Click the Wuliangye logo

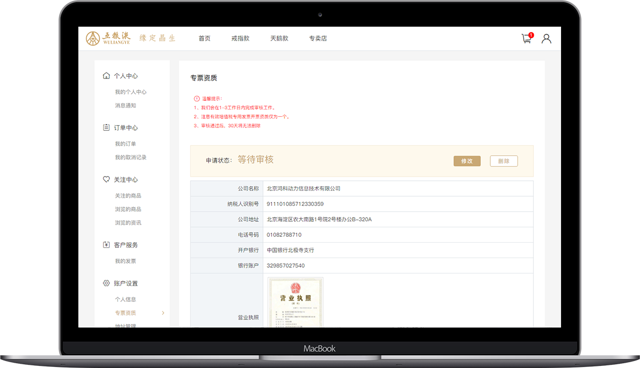point(108,38)
